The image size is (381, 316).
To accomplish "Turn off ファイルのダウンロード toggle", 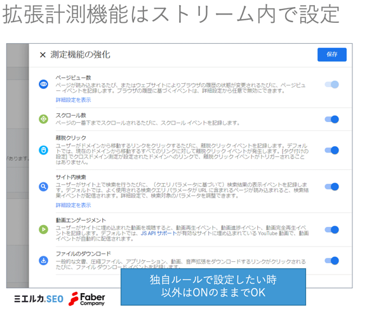I will click(332, 261).
